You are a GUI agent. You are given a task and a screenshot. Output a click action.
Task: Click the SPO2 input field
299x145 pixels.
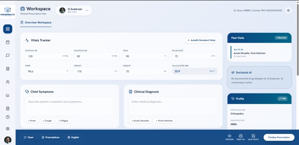[x=146, y=56]
